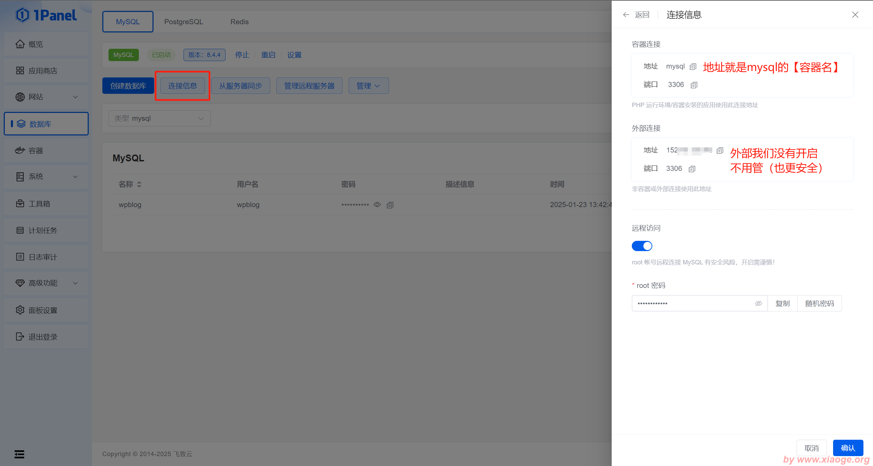Image resolution: width=873 pixels, height=466 pixels.
Task: Show the wpblog password with the eye icon
Action: pyautogui.click(x=377, y=205)
